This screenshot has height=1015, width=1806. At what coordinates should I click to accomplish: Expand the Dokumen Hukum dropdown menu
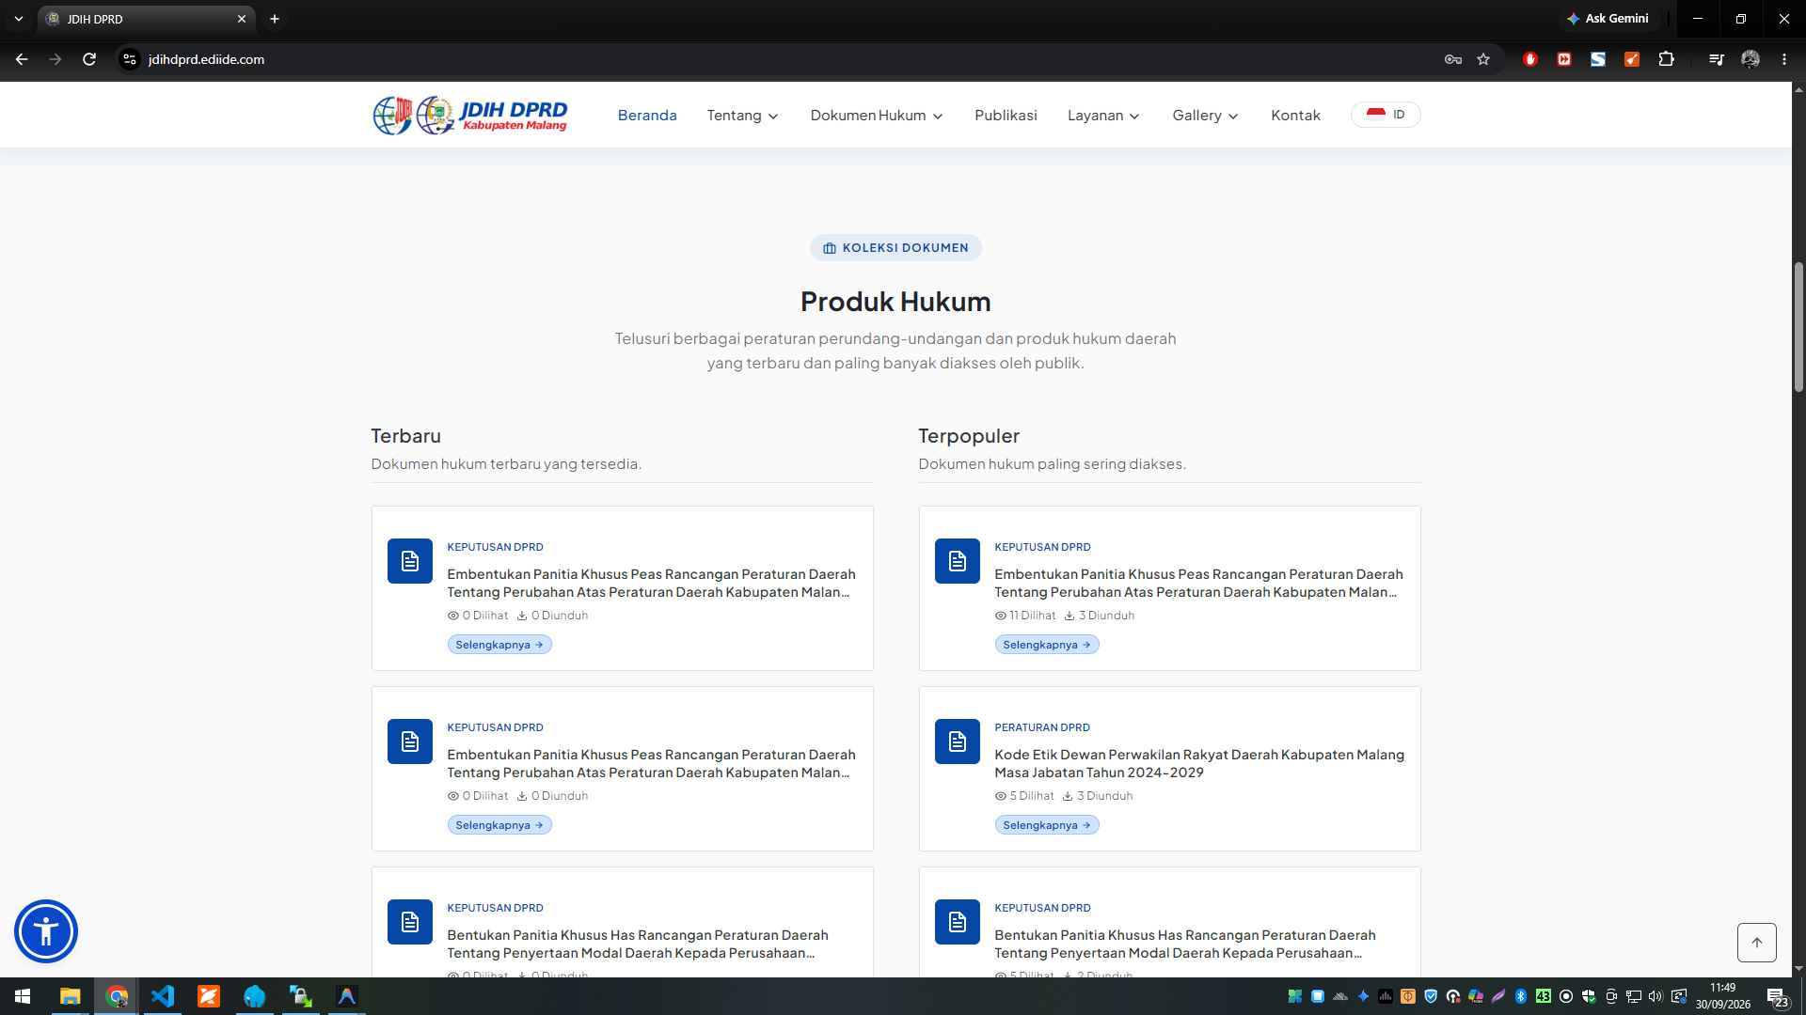pyautogui.click(x=877, y=116)
